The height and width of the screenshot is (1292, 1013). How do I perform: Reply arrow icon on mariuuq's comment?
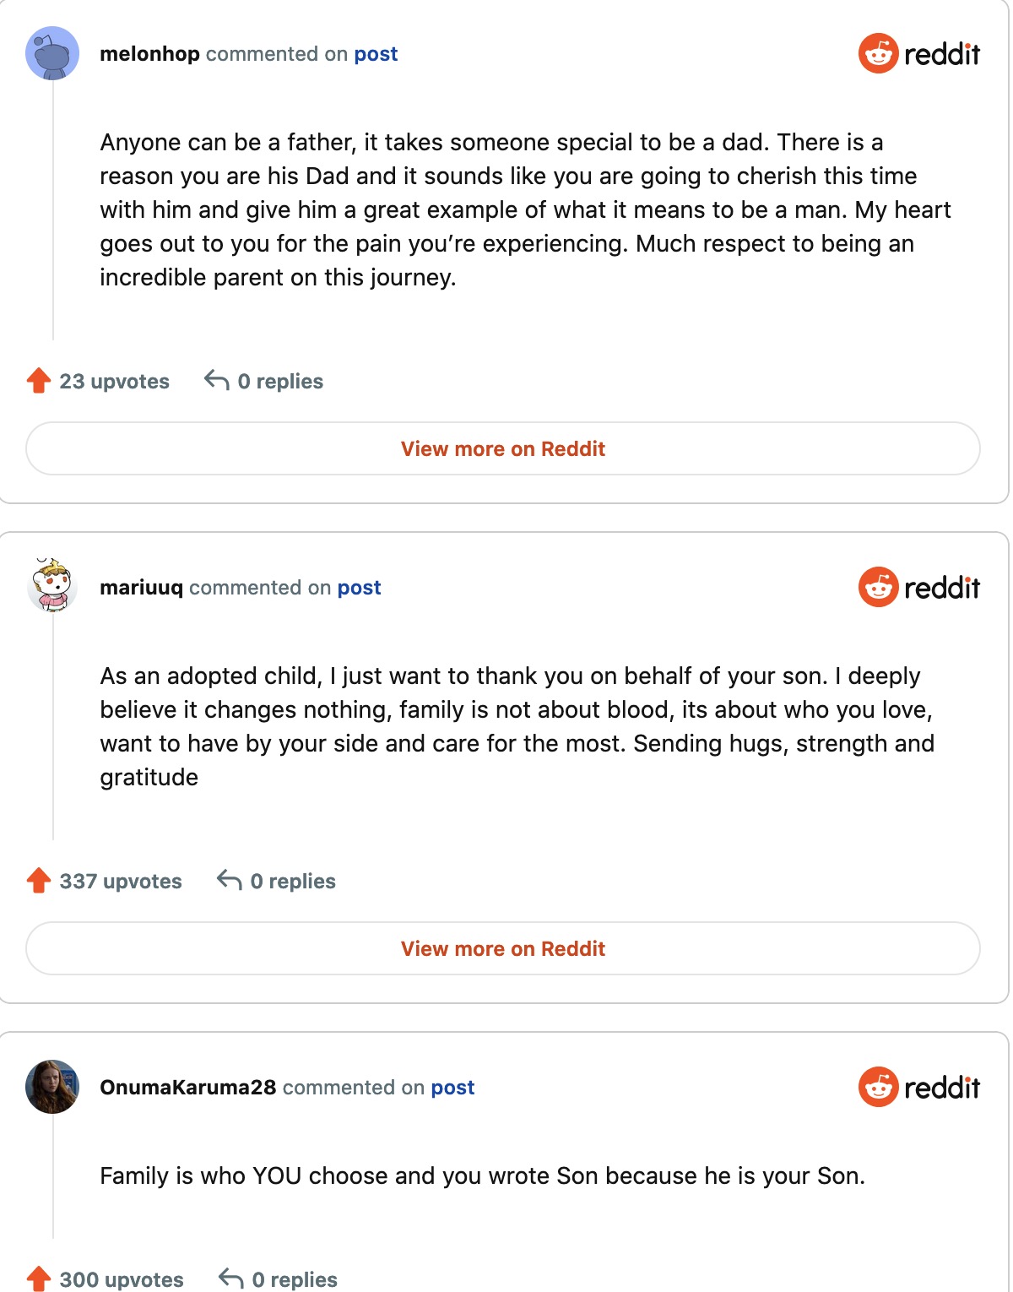click(230, 881)
